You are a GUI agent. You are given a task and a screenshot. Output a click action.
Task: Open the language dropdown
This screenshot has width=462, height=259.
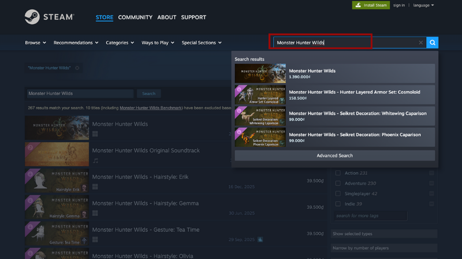pyautogui.click(x=423, y=5)
